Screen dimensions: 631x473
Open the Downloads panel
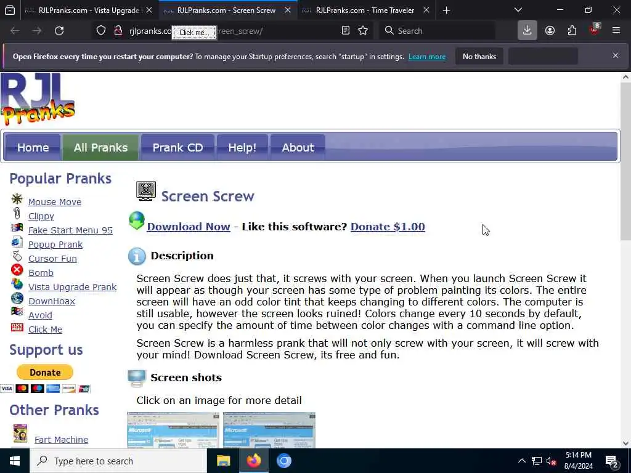tap(527, 31)
